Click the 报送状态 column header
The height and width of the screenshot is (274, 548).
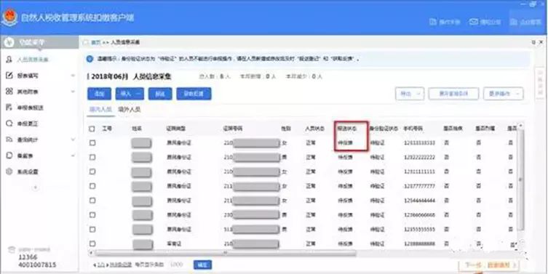coord(346,129)
